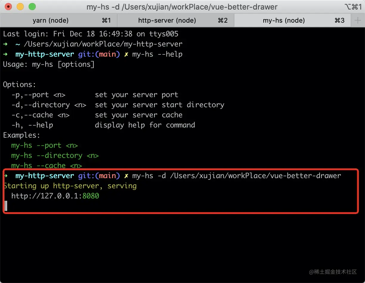
Task: Click 'display help for command' description
Action: [145, 125]
